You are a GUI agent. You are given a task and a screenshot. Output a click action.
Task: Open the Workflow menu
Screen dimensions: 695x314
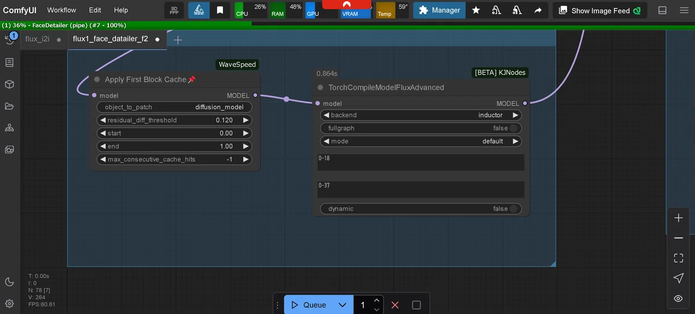61,10
